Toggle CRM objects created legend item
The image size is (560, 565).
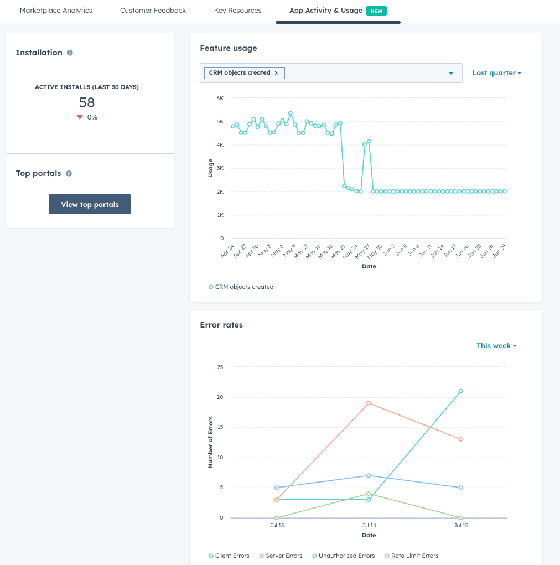pyautogui.click(x=241, y=287)
